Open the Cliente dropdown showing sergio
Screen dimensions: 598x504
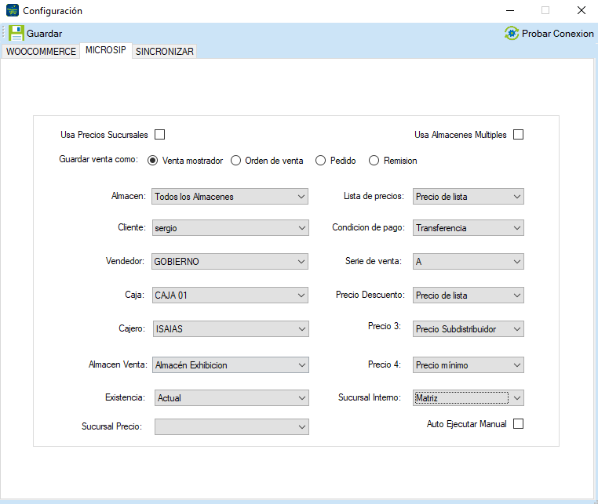[x=231, y=228]
